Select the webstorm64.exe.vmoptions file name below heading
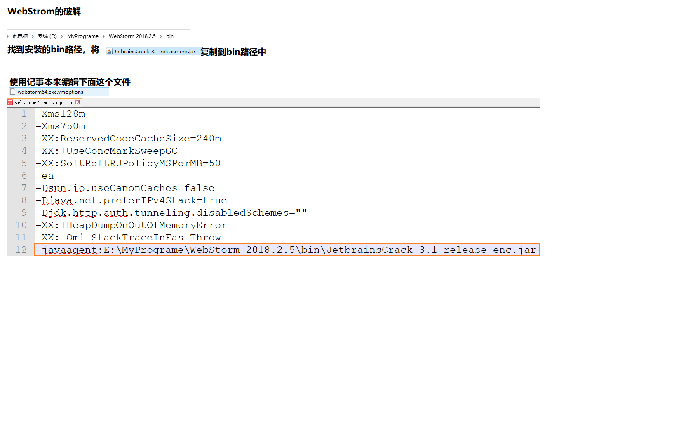 click(50, 92)
